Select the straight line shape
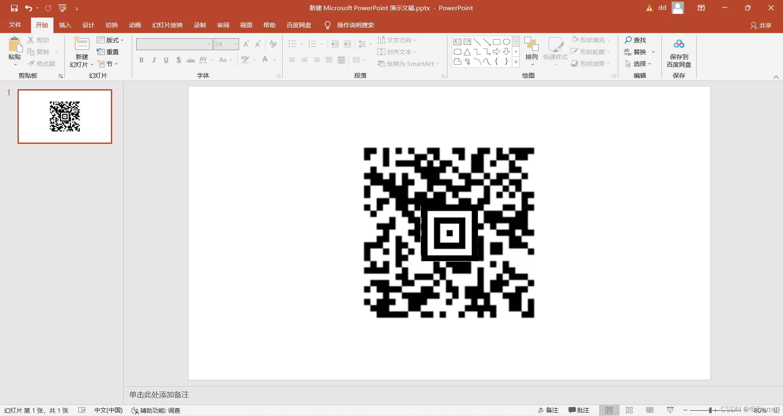The height and width of the screenshot is (416, 783). pos(477,42)
